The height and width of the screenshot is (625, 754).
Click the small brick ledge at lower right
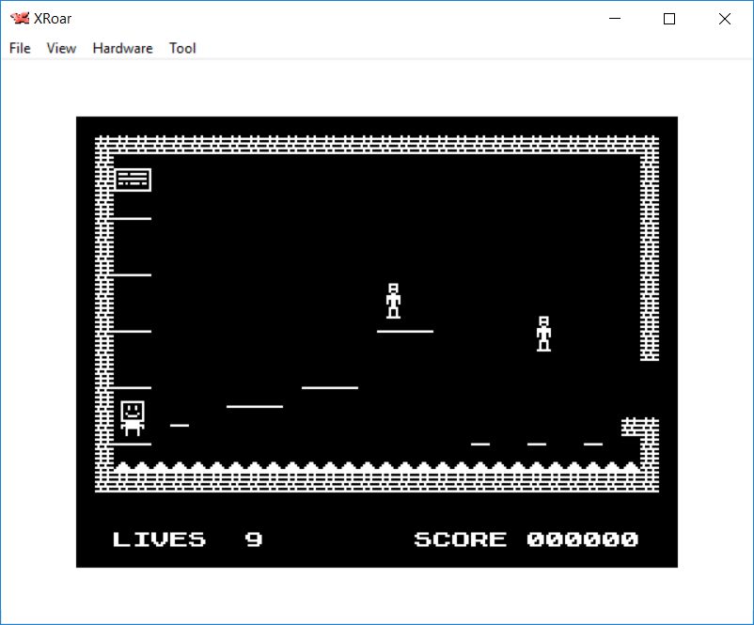coord(637,428)
